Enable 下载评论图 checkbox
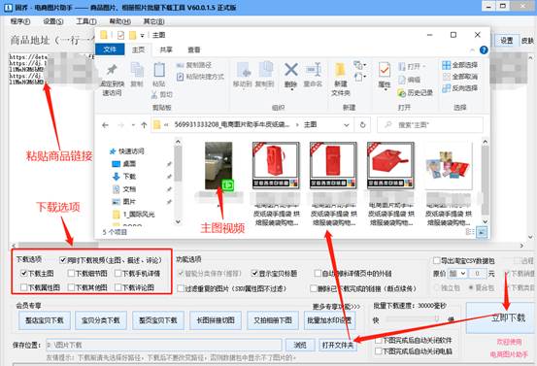537x366 pixels. pyautogui.click(x=118, y=287)
